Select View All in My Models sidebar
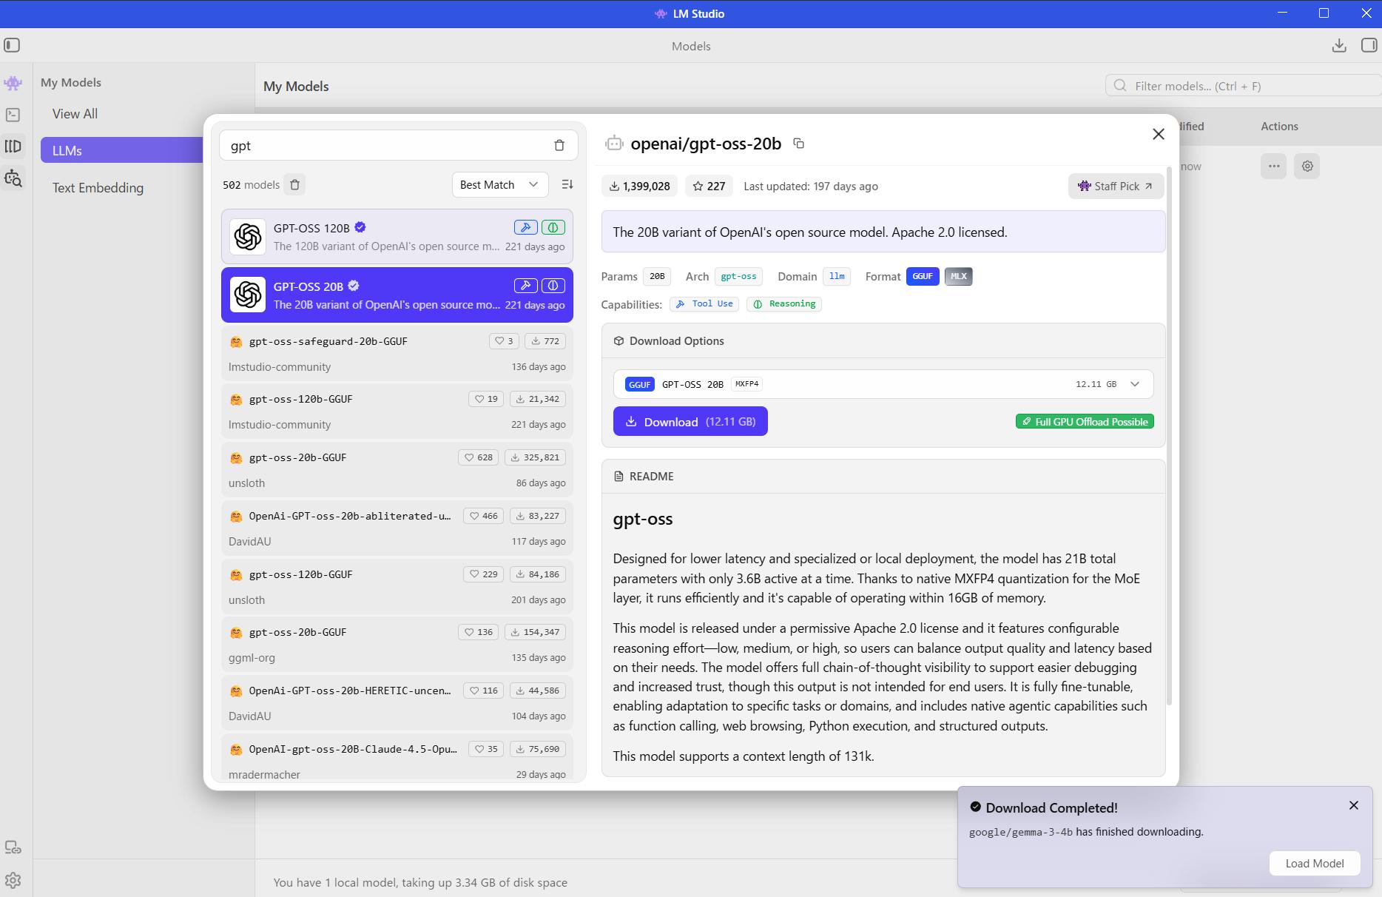 point(75,114)
